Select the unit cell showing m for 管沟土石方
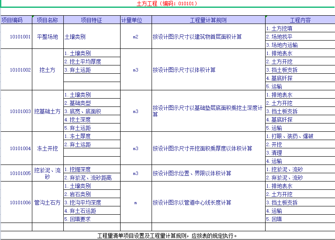Image resolution: width=335 pixels, height=240 pixels. [136, 202]
